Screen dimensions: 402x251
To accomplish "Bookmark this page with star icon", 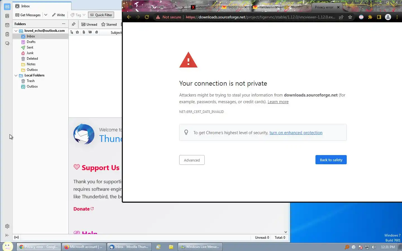I will (x=350, y=17).
